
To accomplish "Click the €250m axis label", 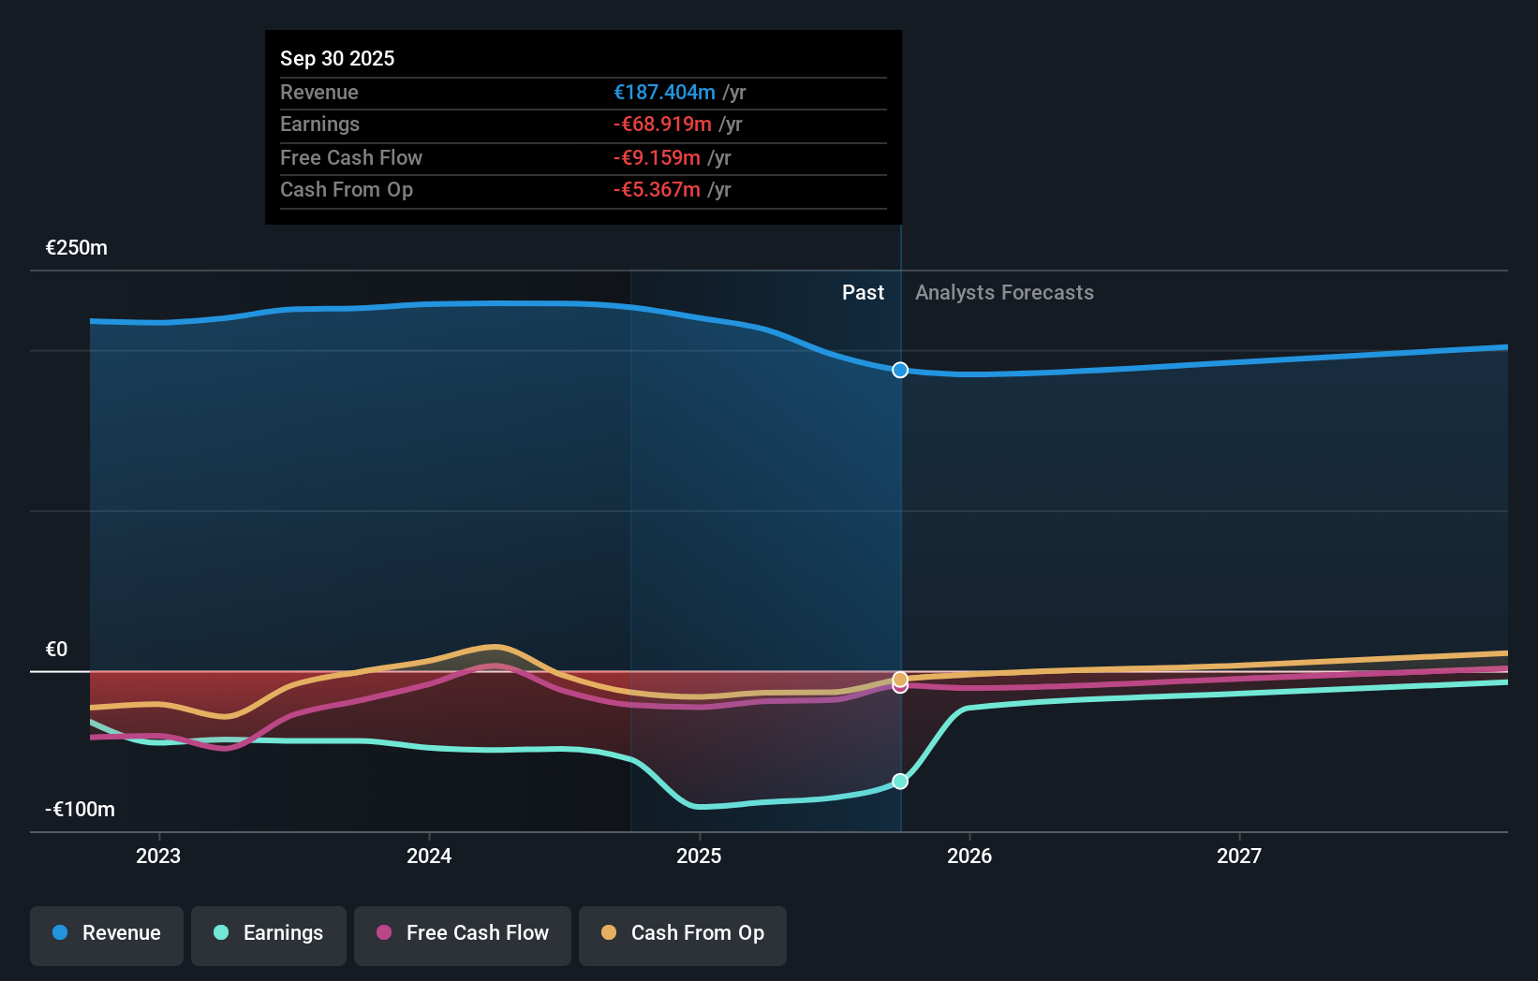I will [75, 247].
